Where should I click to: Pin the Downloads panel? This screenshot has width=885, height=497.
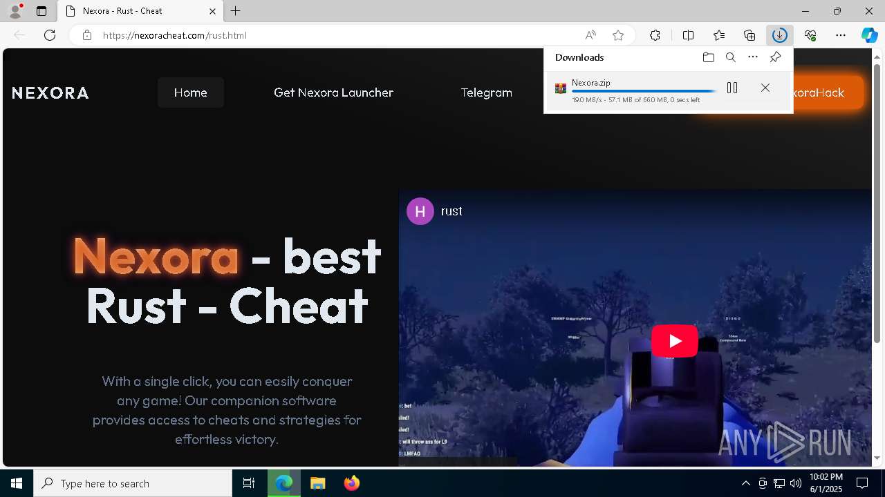tap(775, 57)
